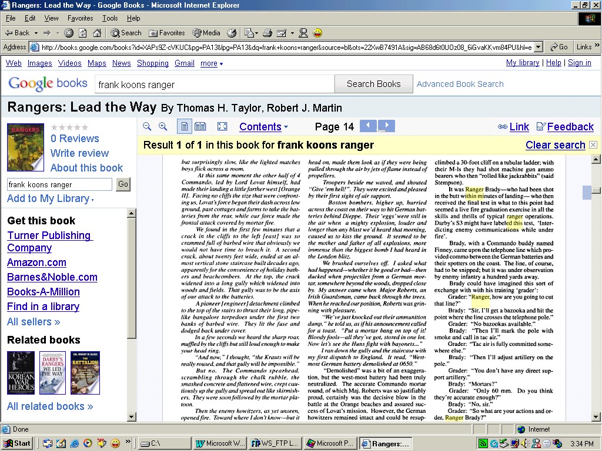Open the Amazon.com seller link
Viewport: 602px width, 451px height.
click(36, 262)
